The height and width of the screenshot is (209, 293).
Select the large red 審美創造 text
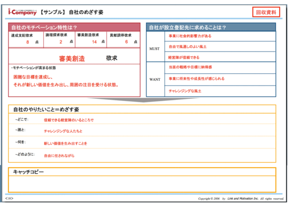pyautogui.click(x=72, y=58)
